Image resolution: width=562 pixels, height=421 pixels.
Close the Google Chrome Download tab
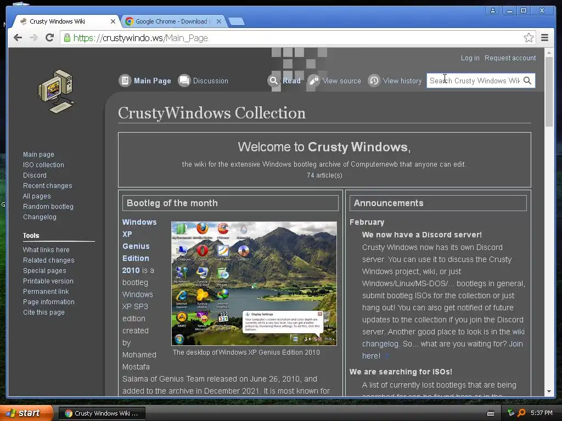pyautogui.click(x=219, y=21)
